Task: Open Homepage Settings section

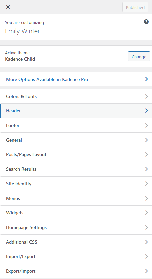Action: click(76, 227)
